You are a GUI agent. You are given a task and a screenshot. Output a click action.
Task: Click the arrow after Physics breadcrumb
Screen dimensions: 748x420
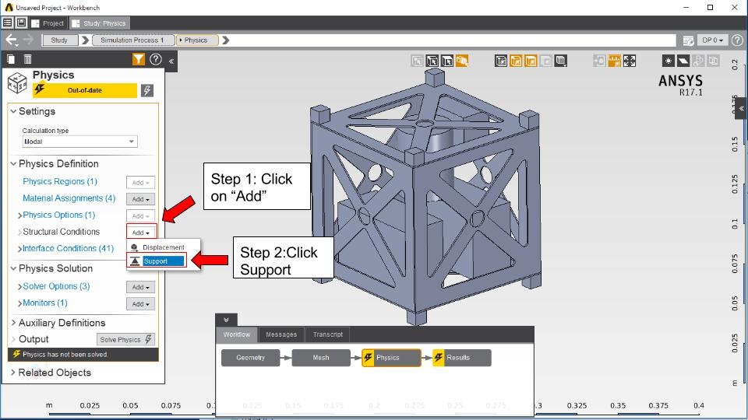[226, 40]
